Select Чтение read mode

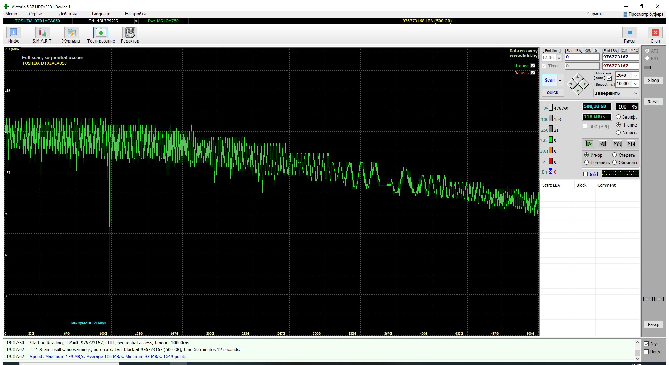[619, 125]
